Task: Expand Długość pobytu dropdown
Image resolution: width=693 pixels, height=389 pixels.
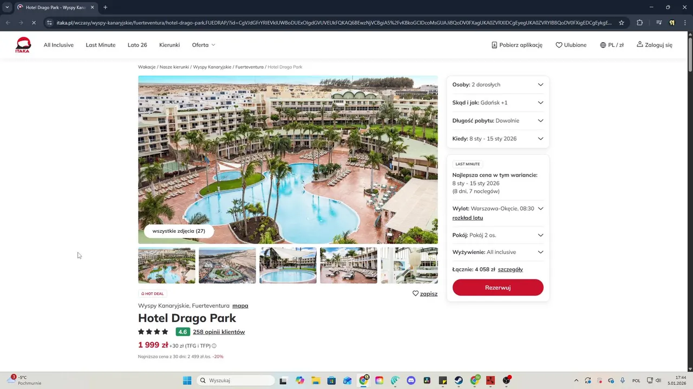Action: point(498,120)
